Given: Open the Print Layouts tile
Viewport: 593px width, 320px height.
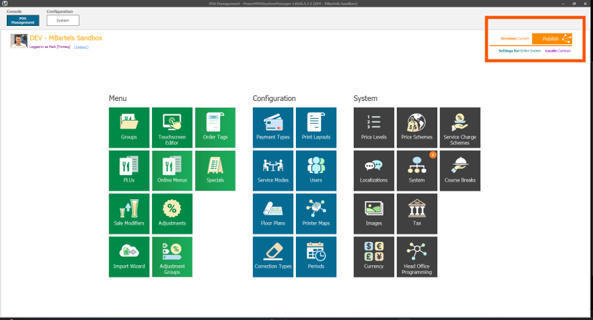Looking at the screenshot, I should pyautogui.click(x=316, y=127).
